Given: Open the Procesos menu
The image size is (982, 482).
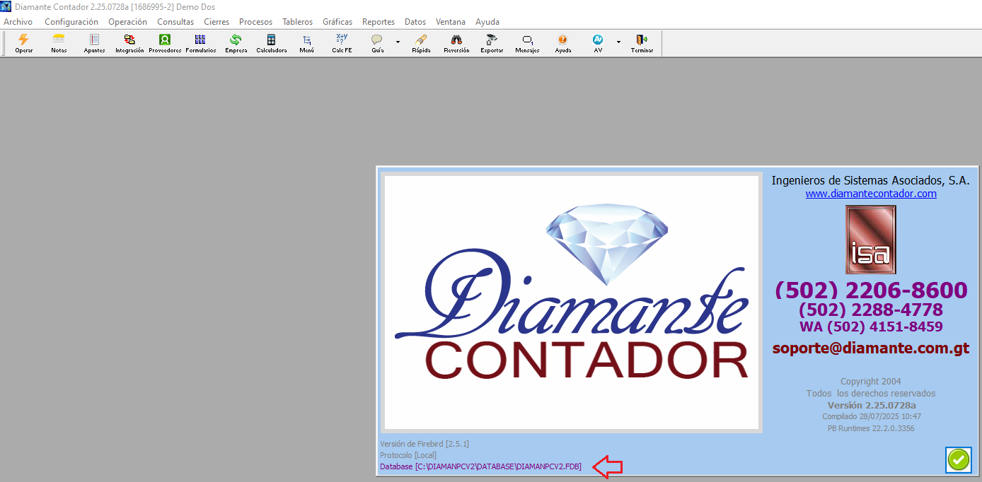Looking at the screenshot, I should (255, 22).
